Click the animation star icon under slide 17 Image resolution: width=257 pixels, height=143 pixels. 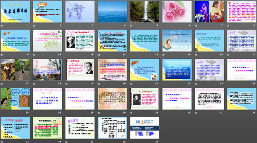[2, 84]
